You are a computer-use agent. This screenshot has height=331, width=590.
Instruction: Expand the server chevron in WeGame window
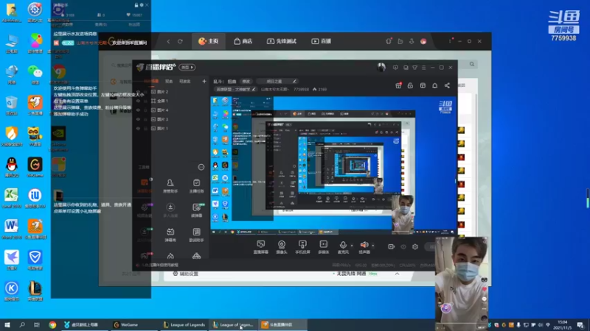(397, 274)
